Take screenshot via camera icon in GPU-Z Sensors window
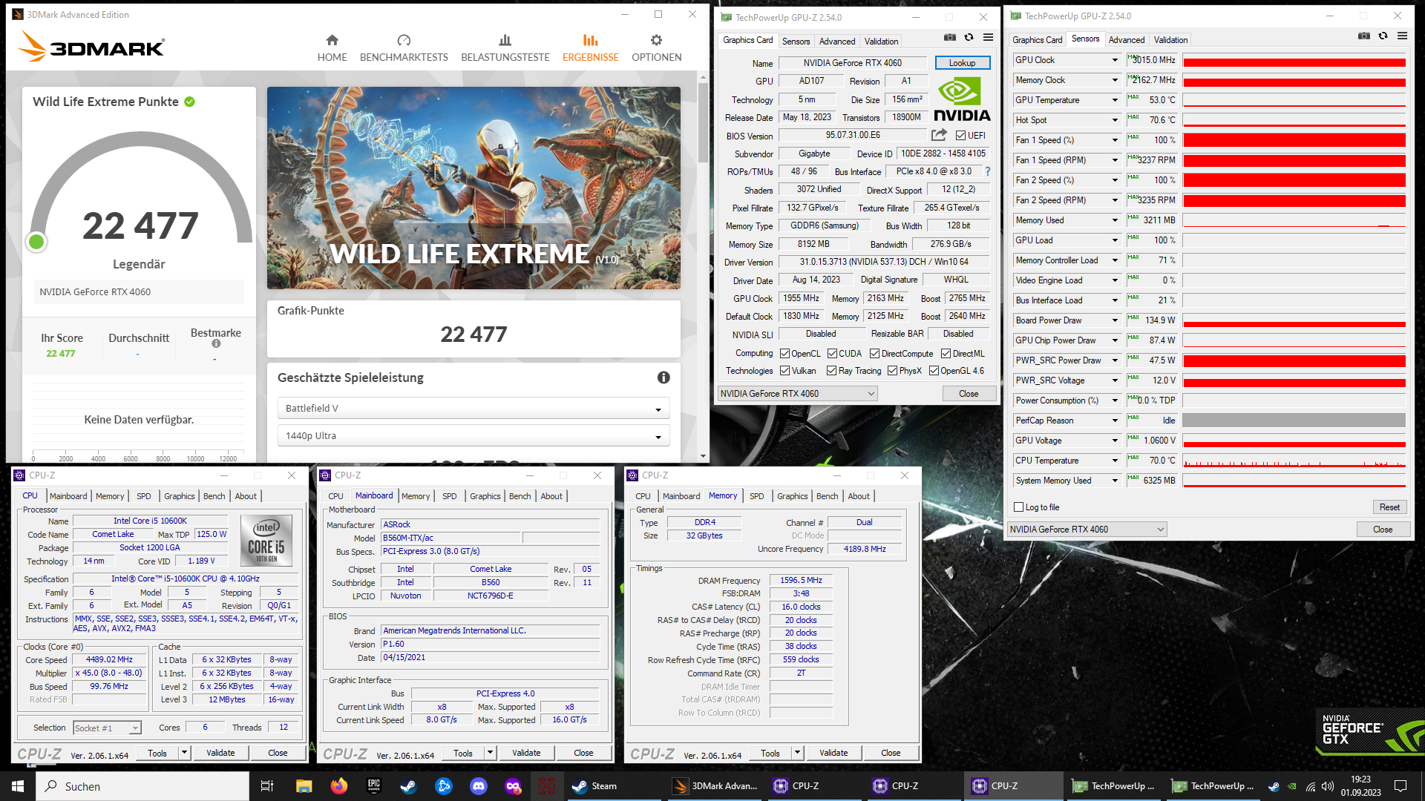Image resolution: width=1425 pixels, height=801 pixels. (1363, 36)
